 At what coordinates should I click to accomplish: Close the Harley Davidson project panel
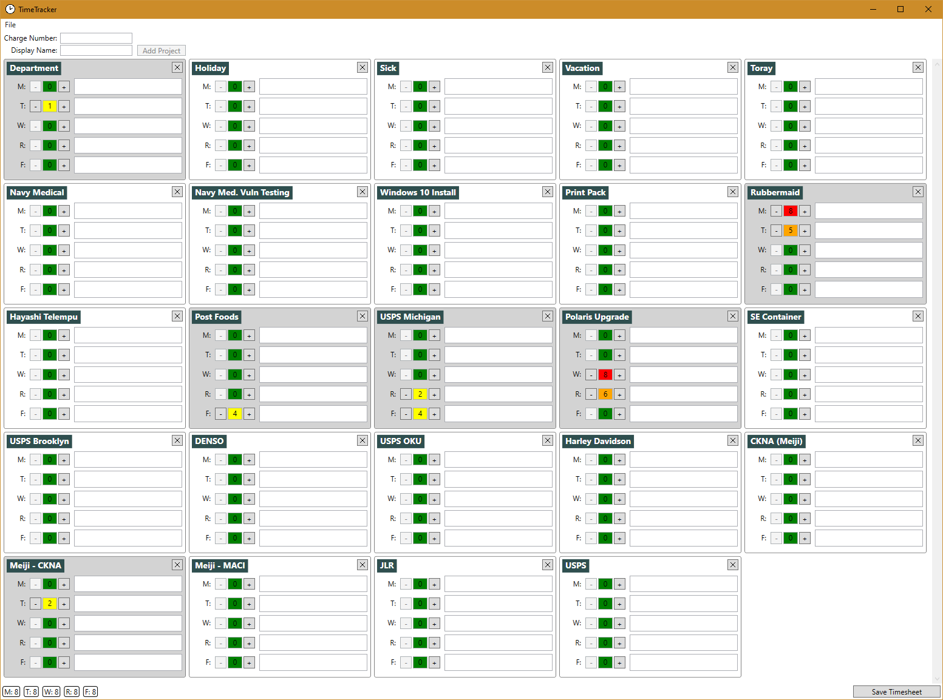(x=732, y=440)
